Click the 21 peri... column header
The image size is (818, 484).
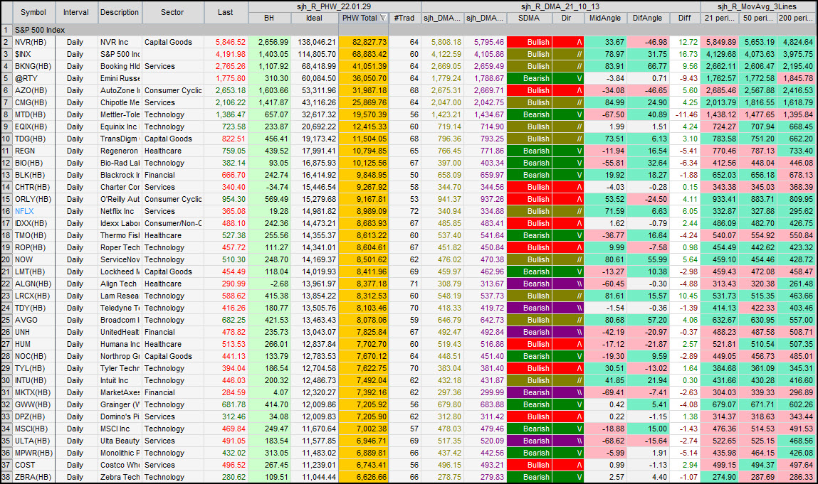click(x=720, y=18)
